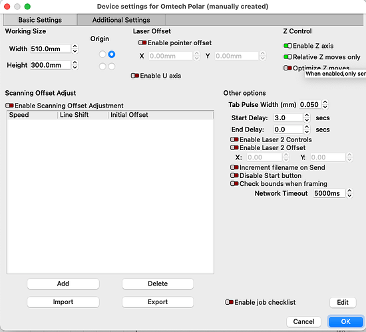This screenshot has width=366, height=332.
Task: Click the Tab Pulse Width stepper arrows
Action: pos(325,105)
